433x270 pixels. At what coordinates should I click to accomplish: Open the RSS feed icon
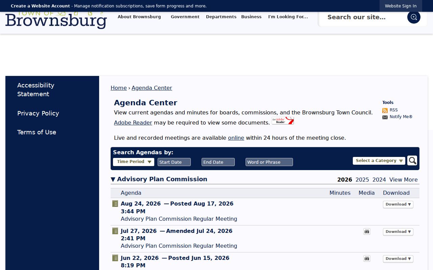(385, 110)
